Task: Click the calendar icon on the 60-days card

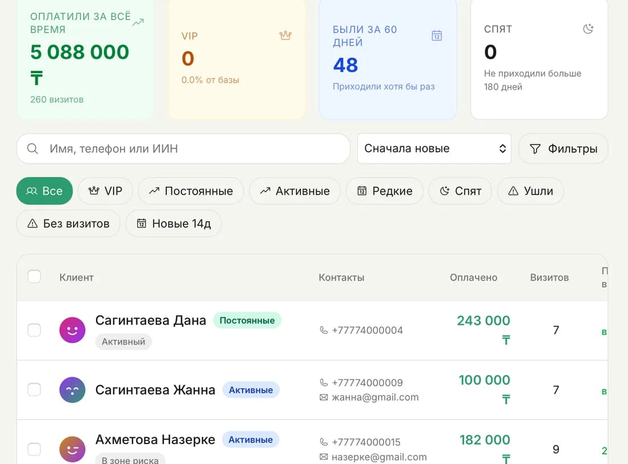Action: [x=437, y=35]
